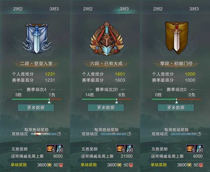The image size is (210, 172).
Task: Click the red shield icon beside 50 in middle panel
Action: click(131, 165)
